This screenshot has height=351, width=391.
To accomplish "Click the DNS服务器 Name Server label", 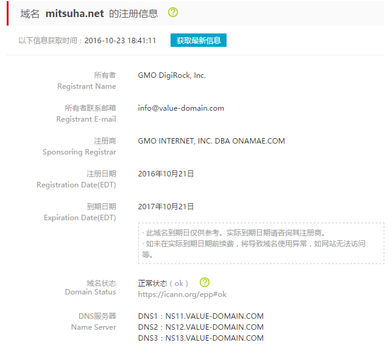I will point(93,321).
